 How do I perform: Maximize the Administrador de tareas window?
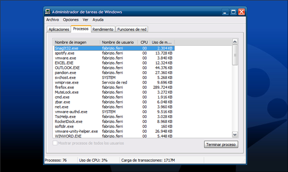[x=233, y=12]
